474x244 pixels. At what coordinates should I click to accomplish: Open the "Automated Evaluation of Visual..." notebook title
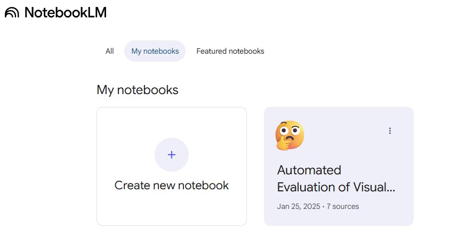(x=336, y=179)
